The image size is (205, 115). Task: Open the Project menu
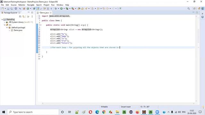tap(46, 5)
